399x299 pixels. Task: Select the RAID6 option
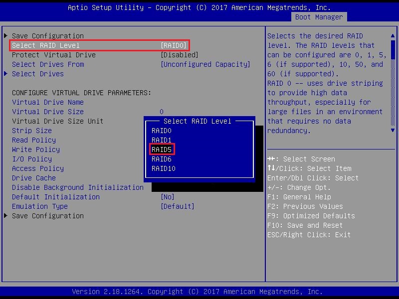(162, 159)
